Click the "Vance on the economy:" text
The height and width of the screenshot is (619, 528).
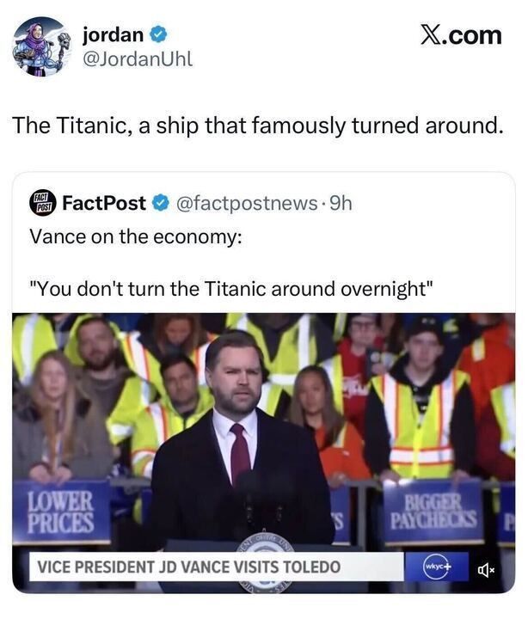pos(136,236)
